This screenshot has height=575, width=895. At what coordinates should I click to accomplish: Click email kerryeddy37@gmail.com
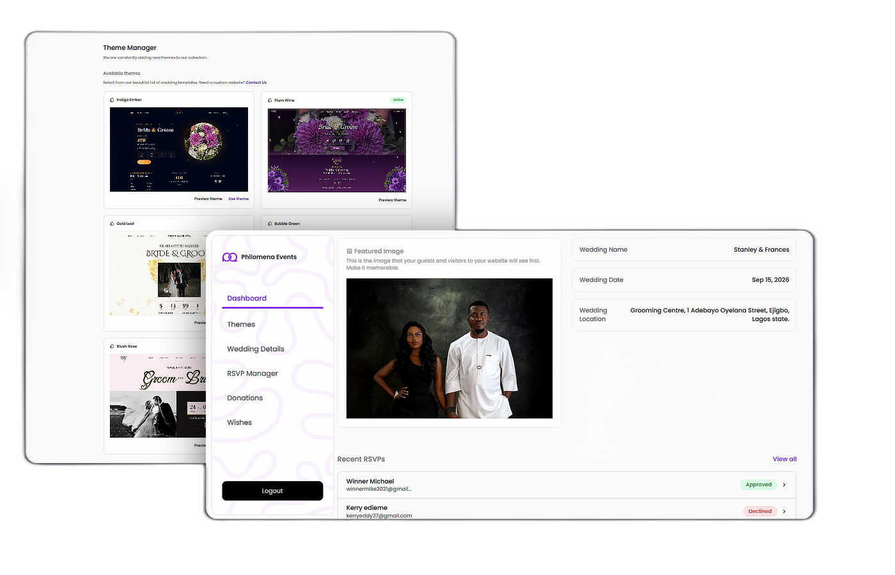coord(379,516)
